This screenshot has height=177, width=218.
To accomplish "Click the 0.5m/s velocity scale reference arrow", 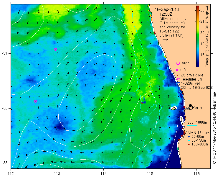I will [x=166, y=40].
